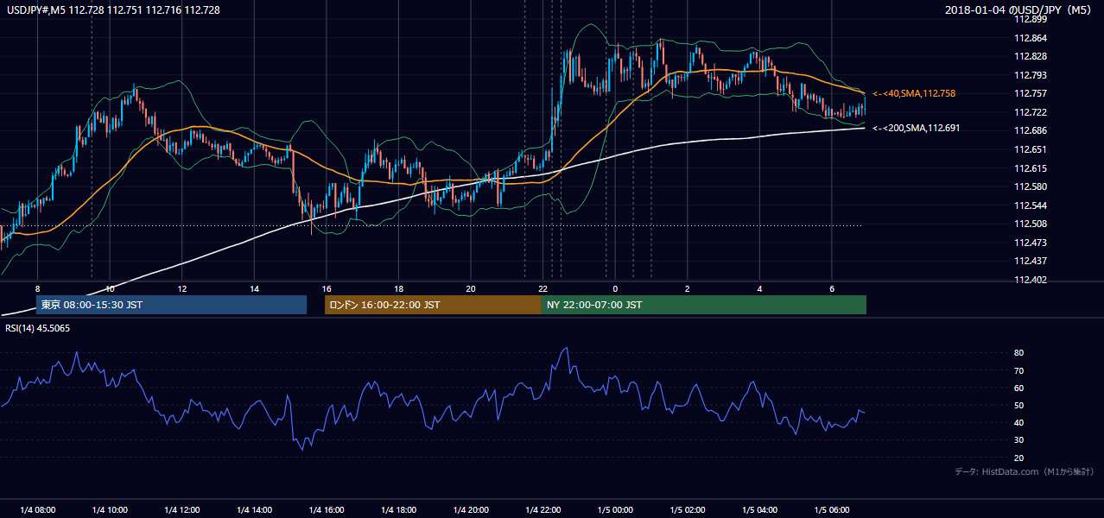Click the ロンドン 16:00-22:00 JST session bar
The image size is (1104, 518).
click(433, 305)
